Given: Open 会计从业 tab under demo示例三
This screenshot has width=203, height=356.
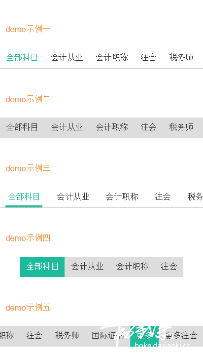Looking at the screenshot, I should point(73,197).
